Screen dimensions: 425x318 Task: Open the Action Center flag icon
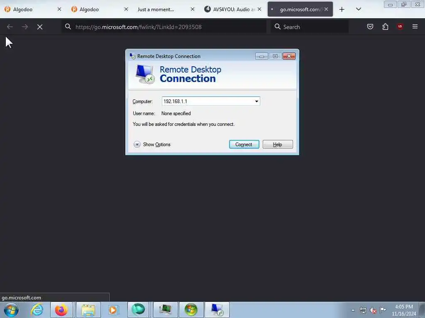point(383,310)
